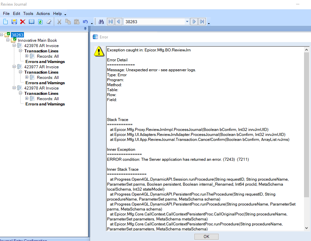The height and width of the screenshot is (241, 311).
Task: Click the 423978 AR Invoice document icon
Action: 20,88
